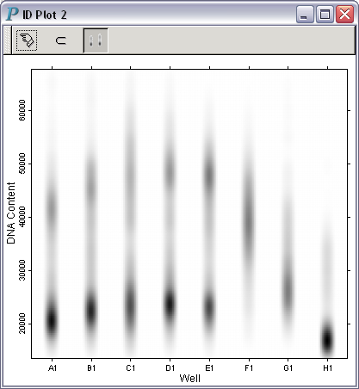Toggle the two-slider density plot button

(96, 40)
